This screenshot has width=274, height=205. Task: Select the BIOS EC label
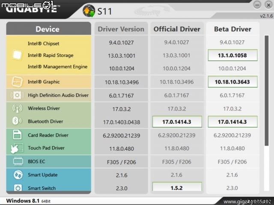[x=36, y=161]
